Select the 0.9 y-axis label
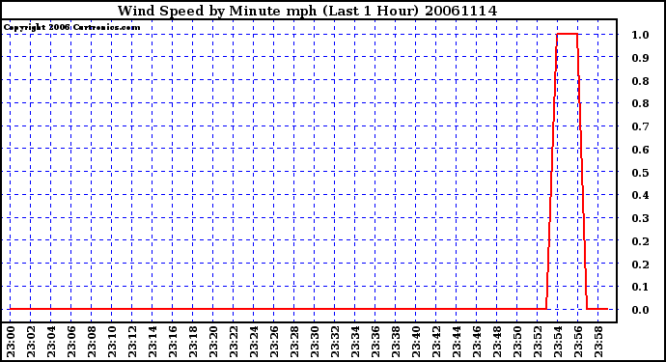The image size is (666, 362). click(x=640, y=58)
